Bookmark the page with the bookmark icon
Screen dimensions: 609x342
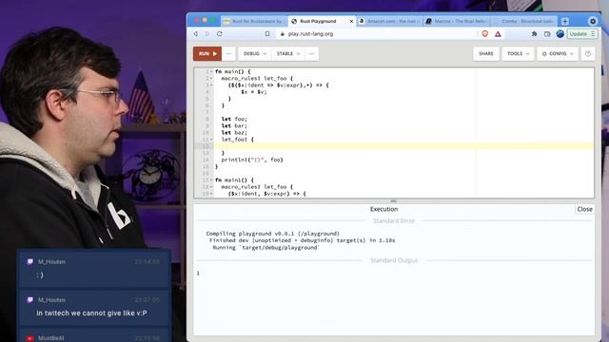tap(267, 34)
